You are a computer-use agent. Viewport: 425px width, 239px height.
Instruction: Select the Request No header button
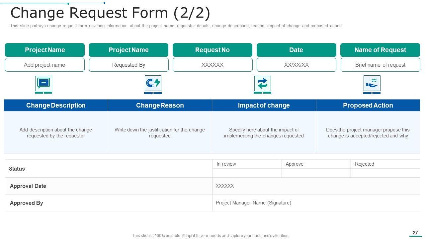click(x=212, y=50)
